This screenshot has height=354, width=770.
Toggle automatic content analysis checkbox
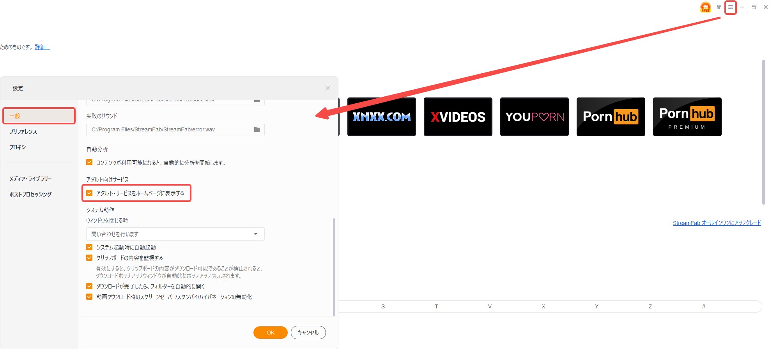[90, 163]
